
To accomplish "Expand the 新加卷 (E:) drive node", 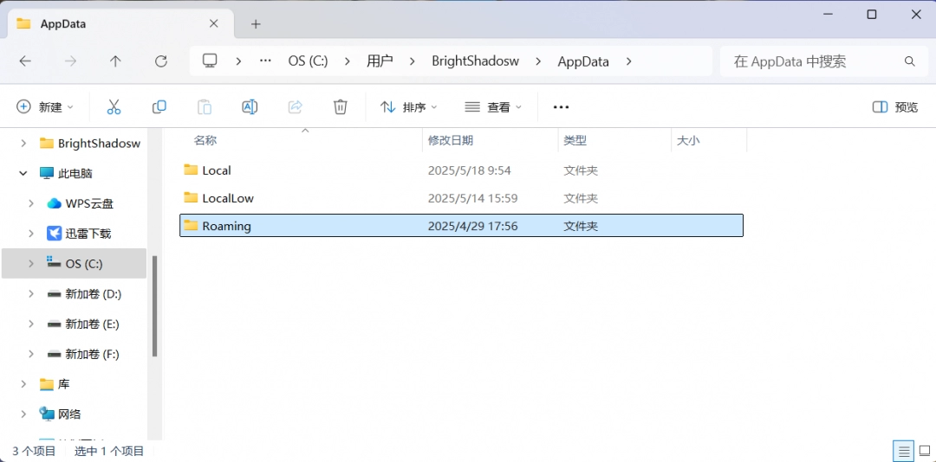I will pyautogui.click(x=31, y=324).
